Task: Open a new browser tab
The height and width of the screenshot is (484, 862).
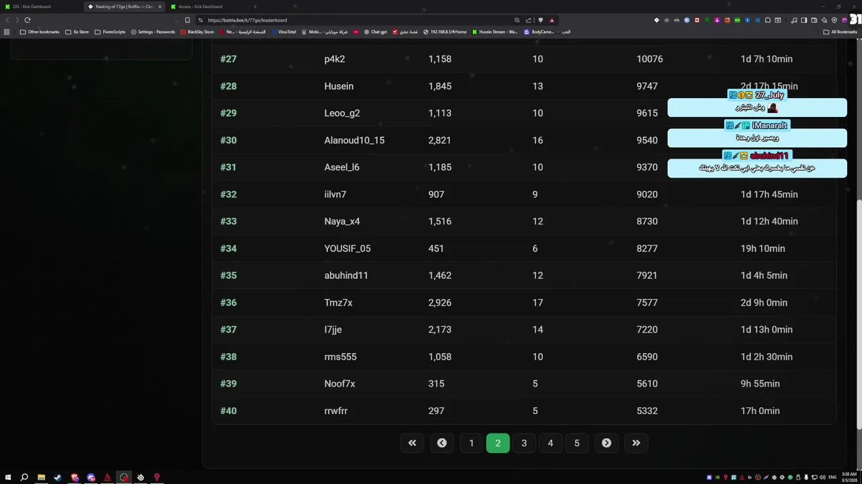Action: point(255,7)
